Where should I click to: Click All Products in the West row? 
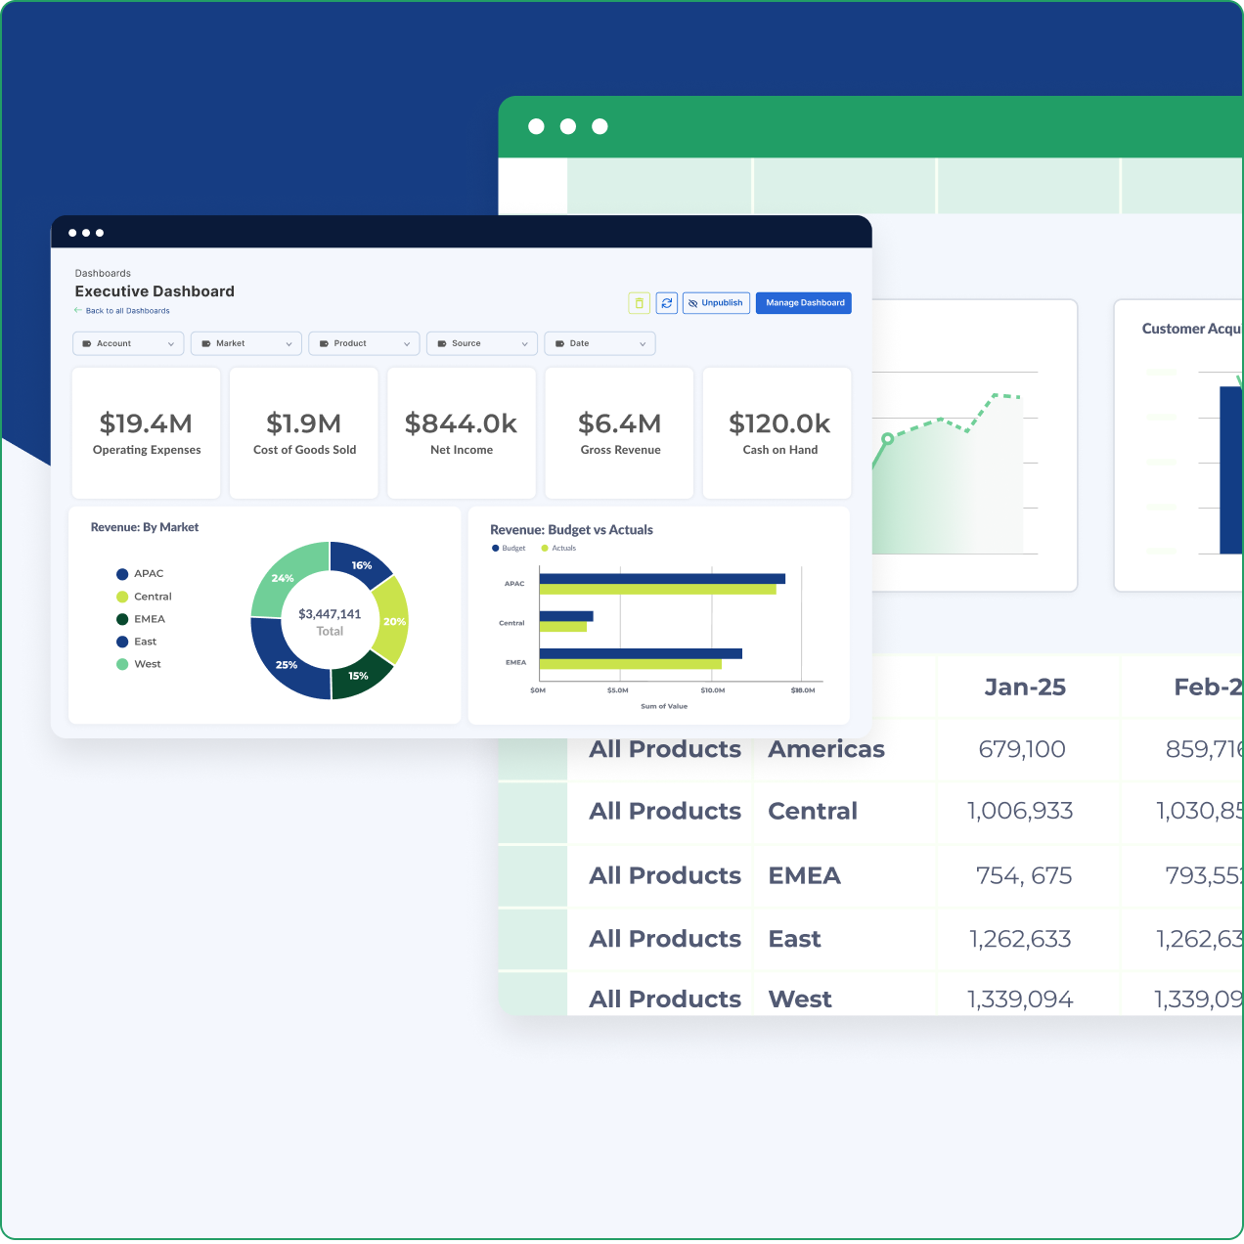pos(665,1000)
